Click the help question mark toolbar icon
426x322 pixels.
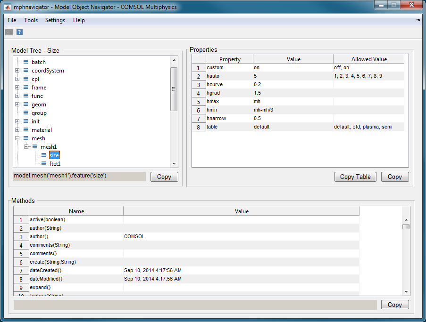pos(19,32)
